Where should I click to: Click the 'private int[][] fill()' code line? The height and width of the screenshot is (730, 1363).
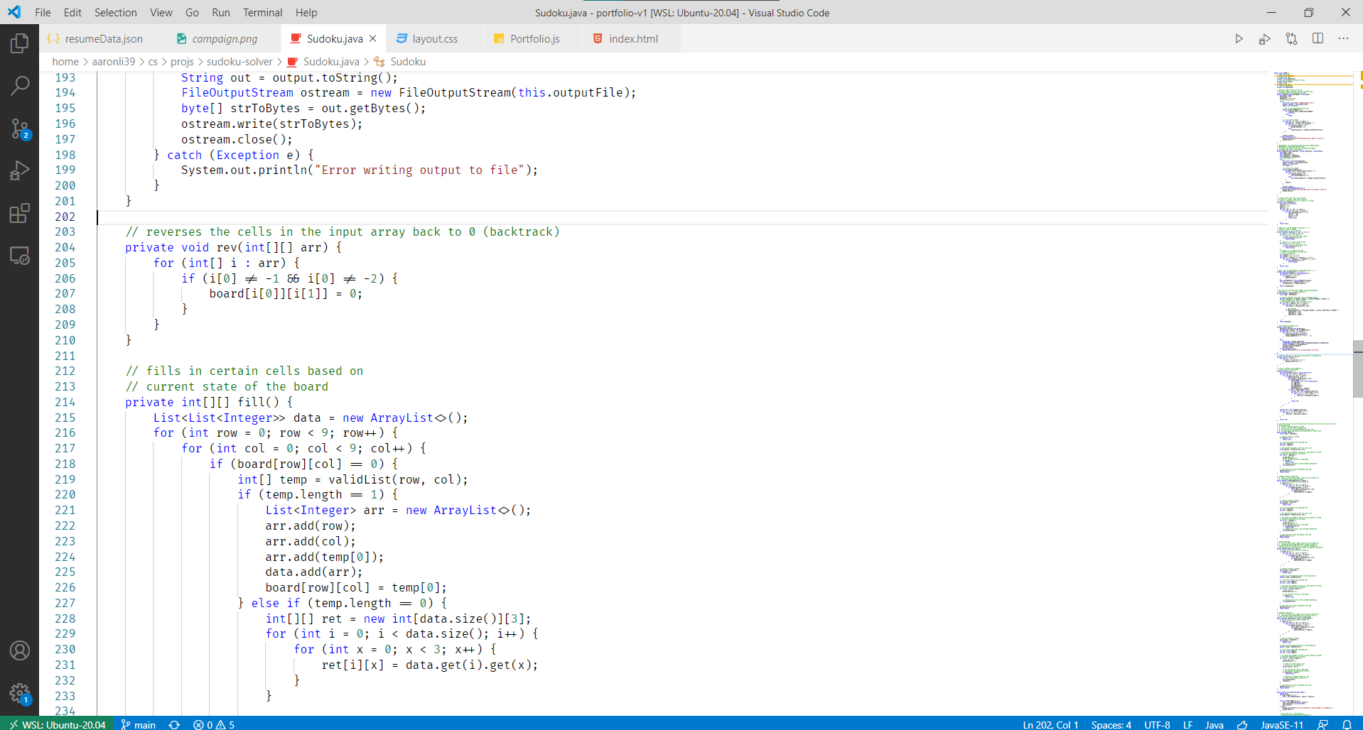(209, 402)
